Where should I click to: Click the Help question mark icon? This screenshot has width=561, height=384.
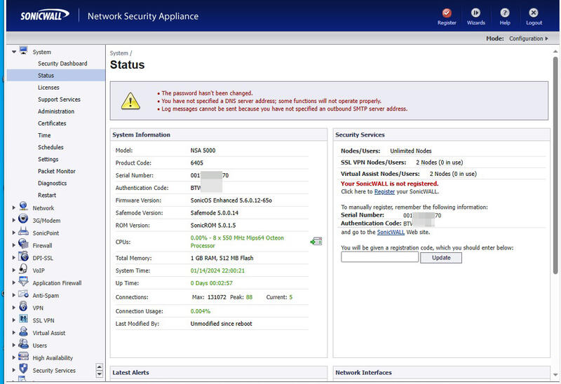pyautogui.click(x=505, y=13)
